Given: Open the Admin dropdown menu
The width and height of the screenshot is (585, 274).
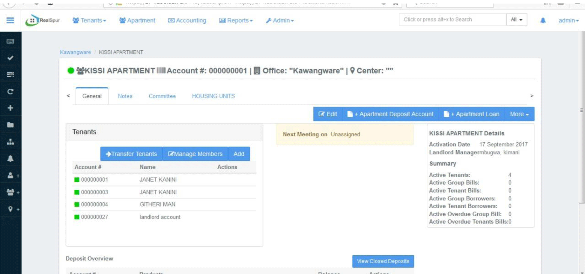Looking at the screenshot, I should [279, 20].
